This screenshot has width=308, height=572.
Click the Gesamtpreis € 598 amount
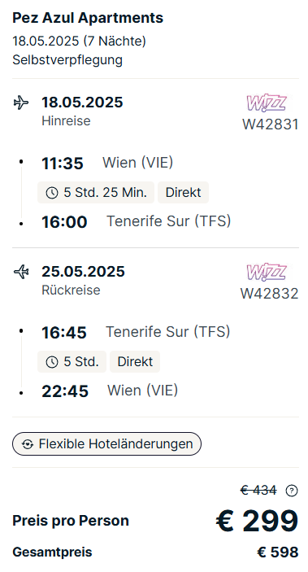(278, 552)
